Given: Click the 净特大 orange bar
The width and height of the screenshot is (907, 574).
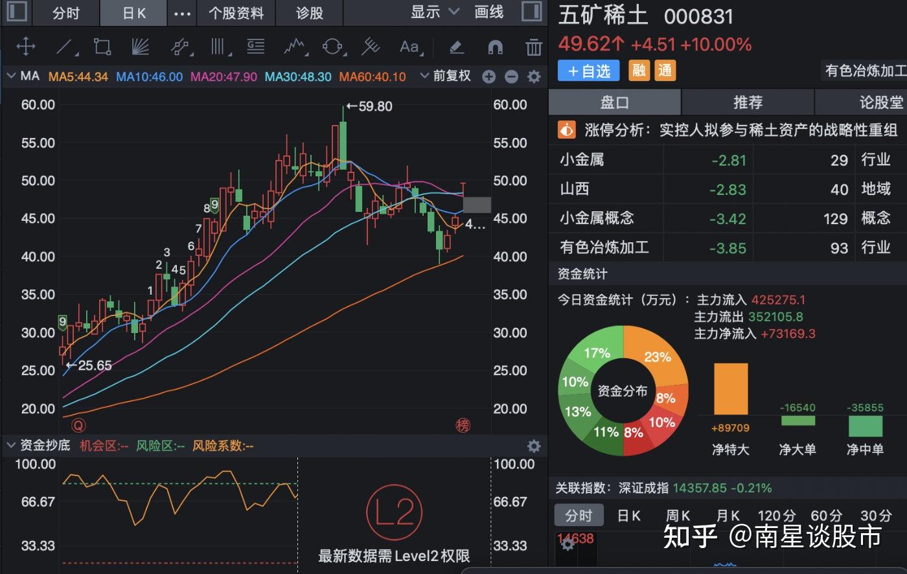Looking at the screenshot, I should [731, 389].
